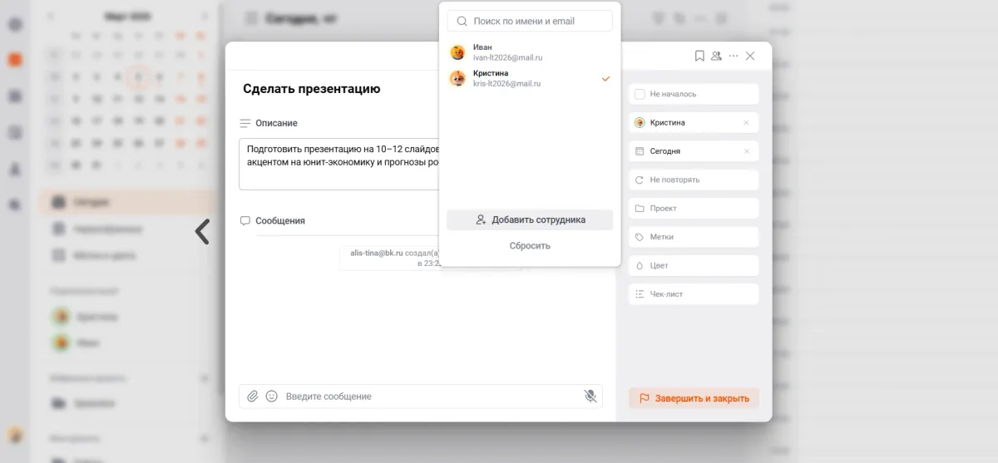Click the left chevron previous task arrow

[x=202, y=231]
